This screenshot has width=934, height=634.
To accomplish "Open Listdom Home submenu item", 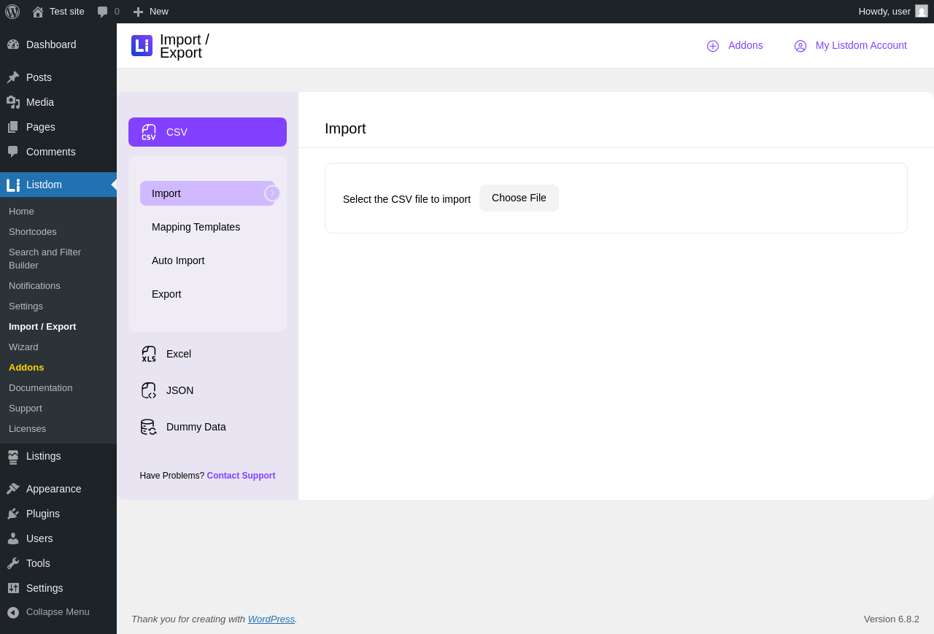I will click(58, 212).
